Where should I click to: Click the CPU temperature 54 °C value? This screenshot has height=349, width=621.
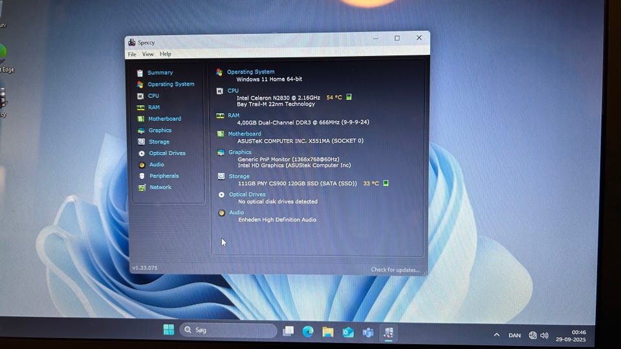pyautogui.click(x=334, y=98)
